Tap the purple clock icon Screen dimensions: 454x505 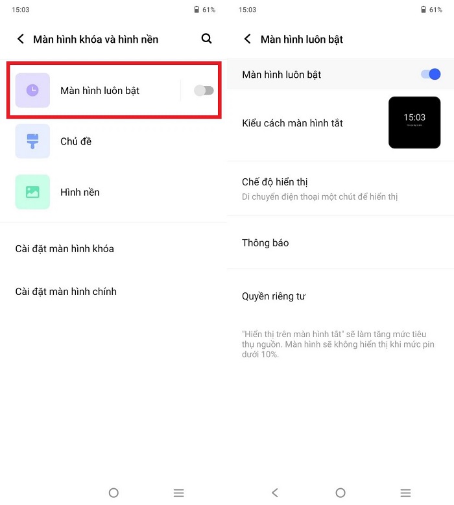32,90
